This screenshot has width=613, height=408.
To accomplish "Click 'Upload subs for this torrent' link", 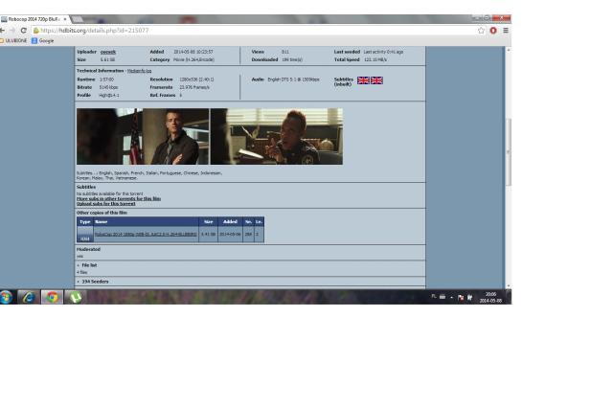I will [x=106, y=204].
